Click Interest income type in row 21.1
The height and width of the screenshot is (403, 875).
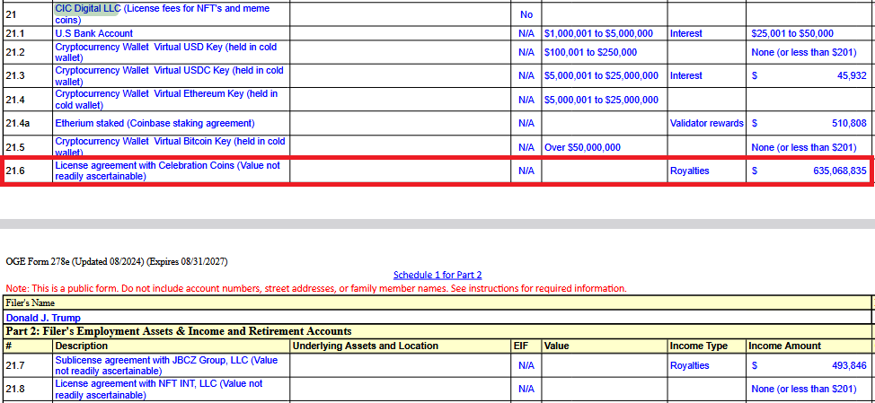point(685,33)
